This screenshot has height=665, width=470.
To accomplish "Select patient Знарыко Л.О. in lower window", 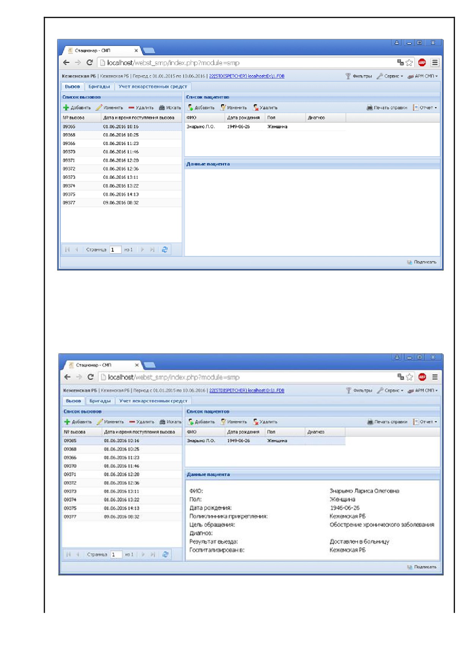I will tap(265, 441).
